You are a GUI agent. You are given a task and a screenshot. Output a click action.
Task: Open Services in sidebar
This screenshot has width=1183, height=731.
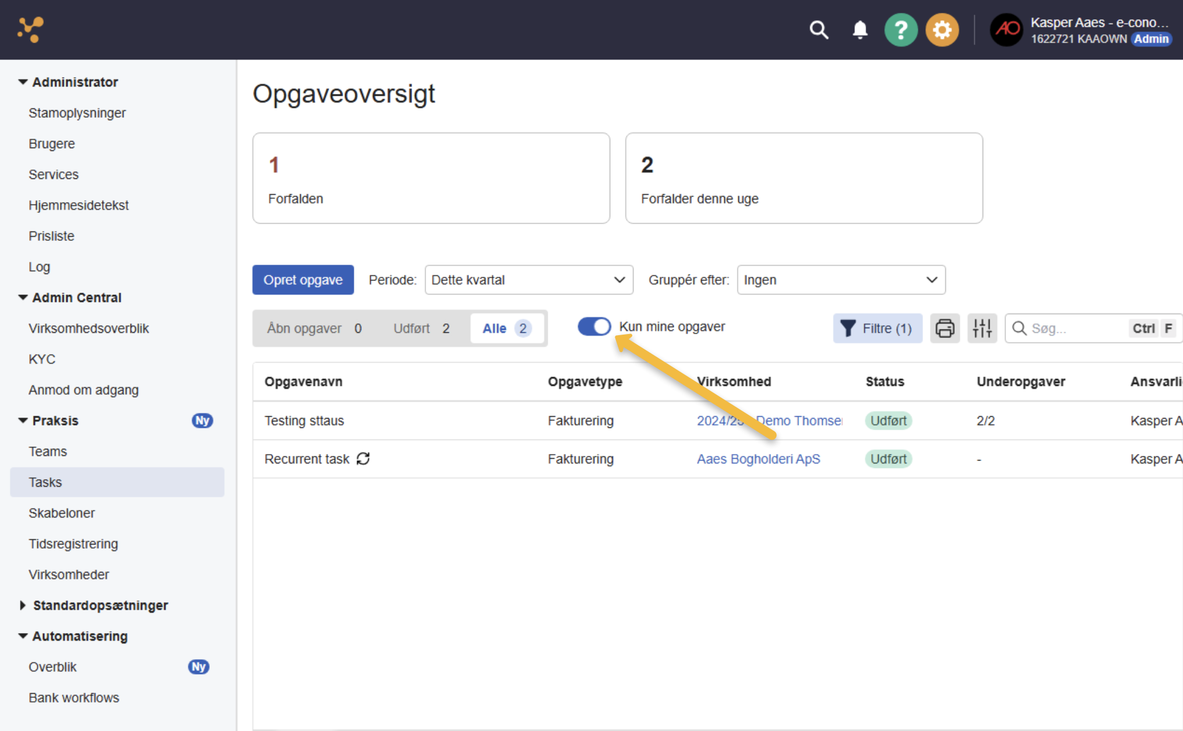tap(54, 175)
